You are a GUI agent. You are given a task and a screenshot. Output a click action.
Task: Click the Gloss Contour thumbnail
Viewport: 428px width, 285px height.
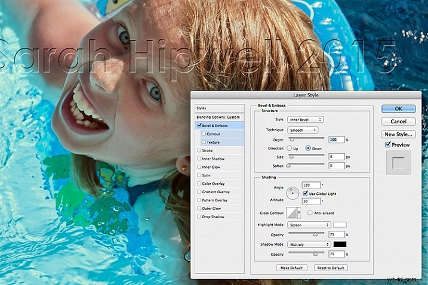[292, 213]
